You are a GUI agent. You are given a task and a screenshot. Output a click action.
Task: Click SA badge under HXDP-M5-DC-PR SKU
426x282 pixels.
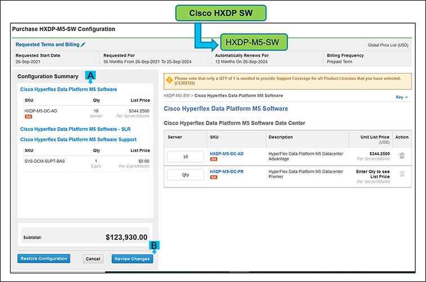[x=214, y=177]
